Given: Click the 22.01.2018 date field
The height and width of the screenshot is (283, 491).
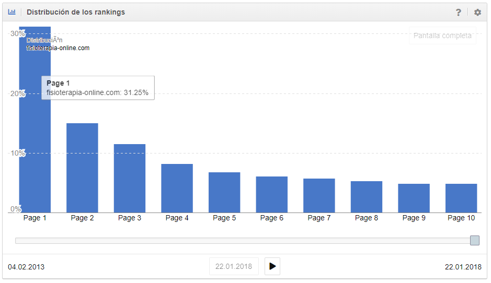Looking at the screenshot, I should 234,266.
